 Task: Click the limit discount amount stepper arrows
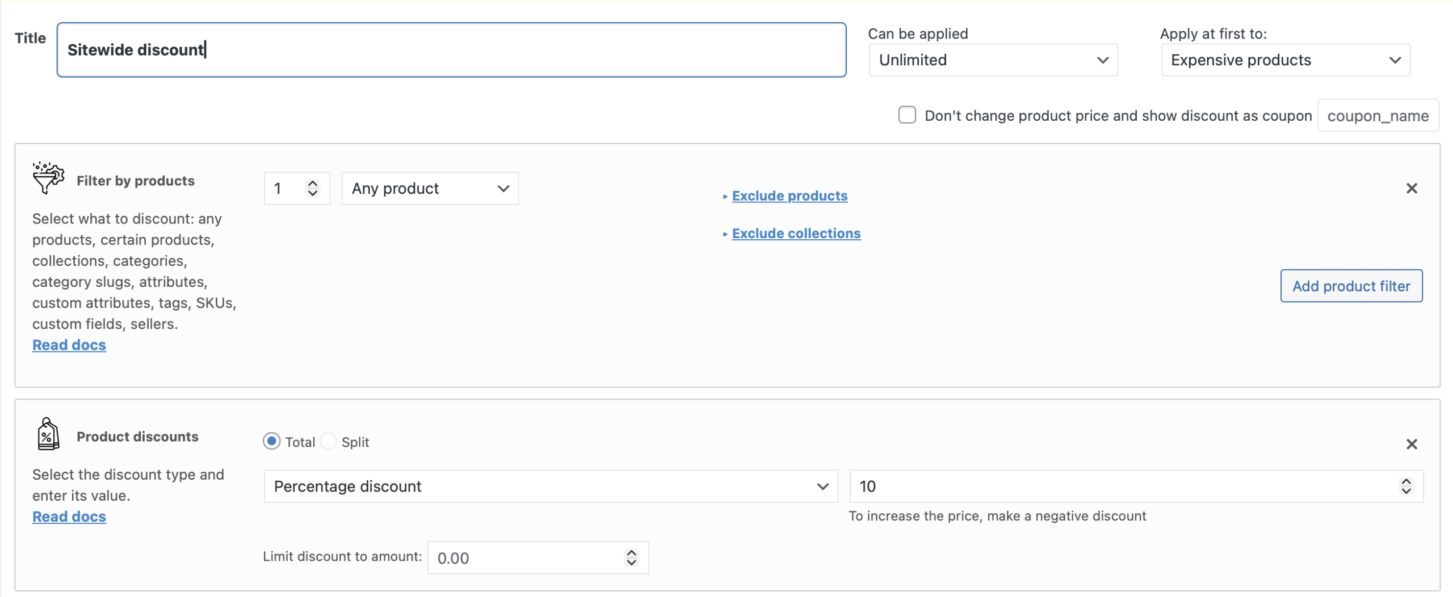click(x=631, y=558)
